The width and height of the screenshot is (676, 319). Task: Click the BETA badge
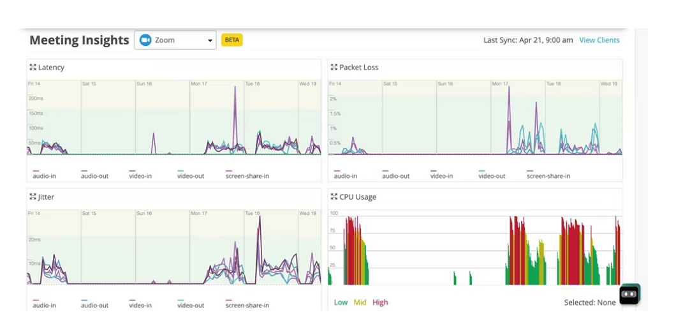232,40
